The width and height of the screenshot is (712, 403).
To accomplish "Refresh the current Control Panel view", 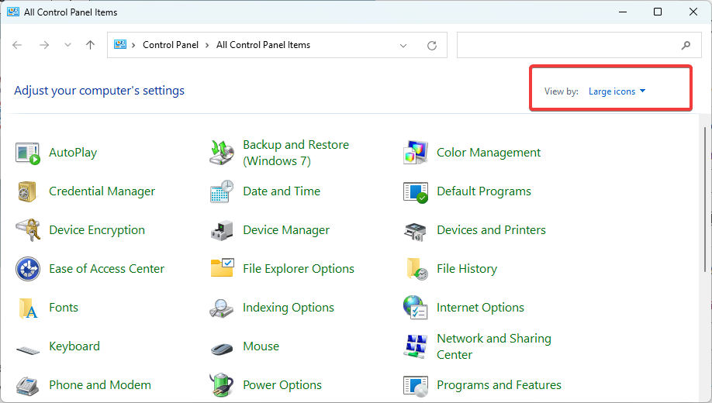I will coord(432,46).
